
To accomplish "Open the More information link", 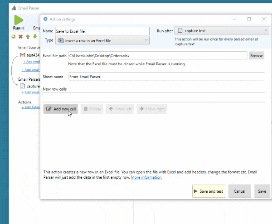I will coord(146,177).
